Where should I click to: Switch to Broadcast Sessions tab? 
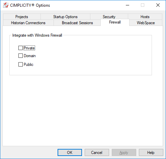pyautogui.click(x=77, y=23)
